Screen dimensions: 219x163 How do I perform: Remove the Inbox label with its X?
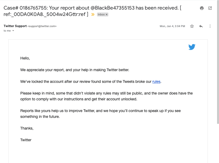(x=107, y=15)
